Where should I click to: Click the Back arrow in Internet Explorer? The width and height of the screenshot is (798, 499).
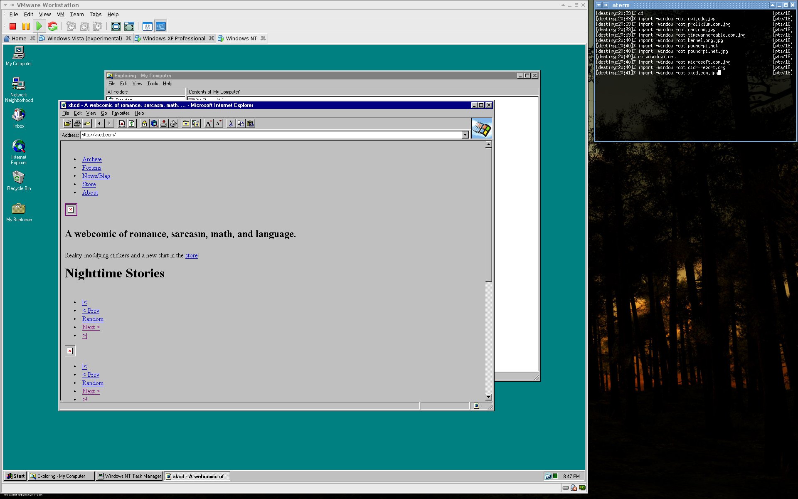99,124
